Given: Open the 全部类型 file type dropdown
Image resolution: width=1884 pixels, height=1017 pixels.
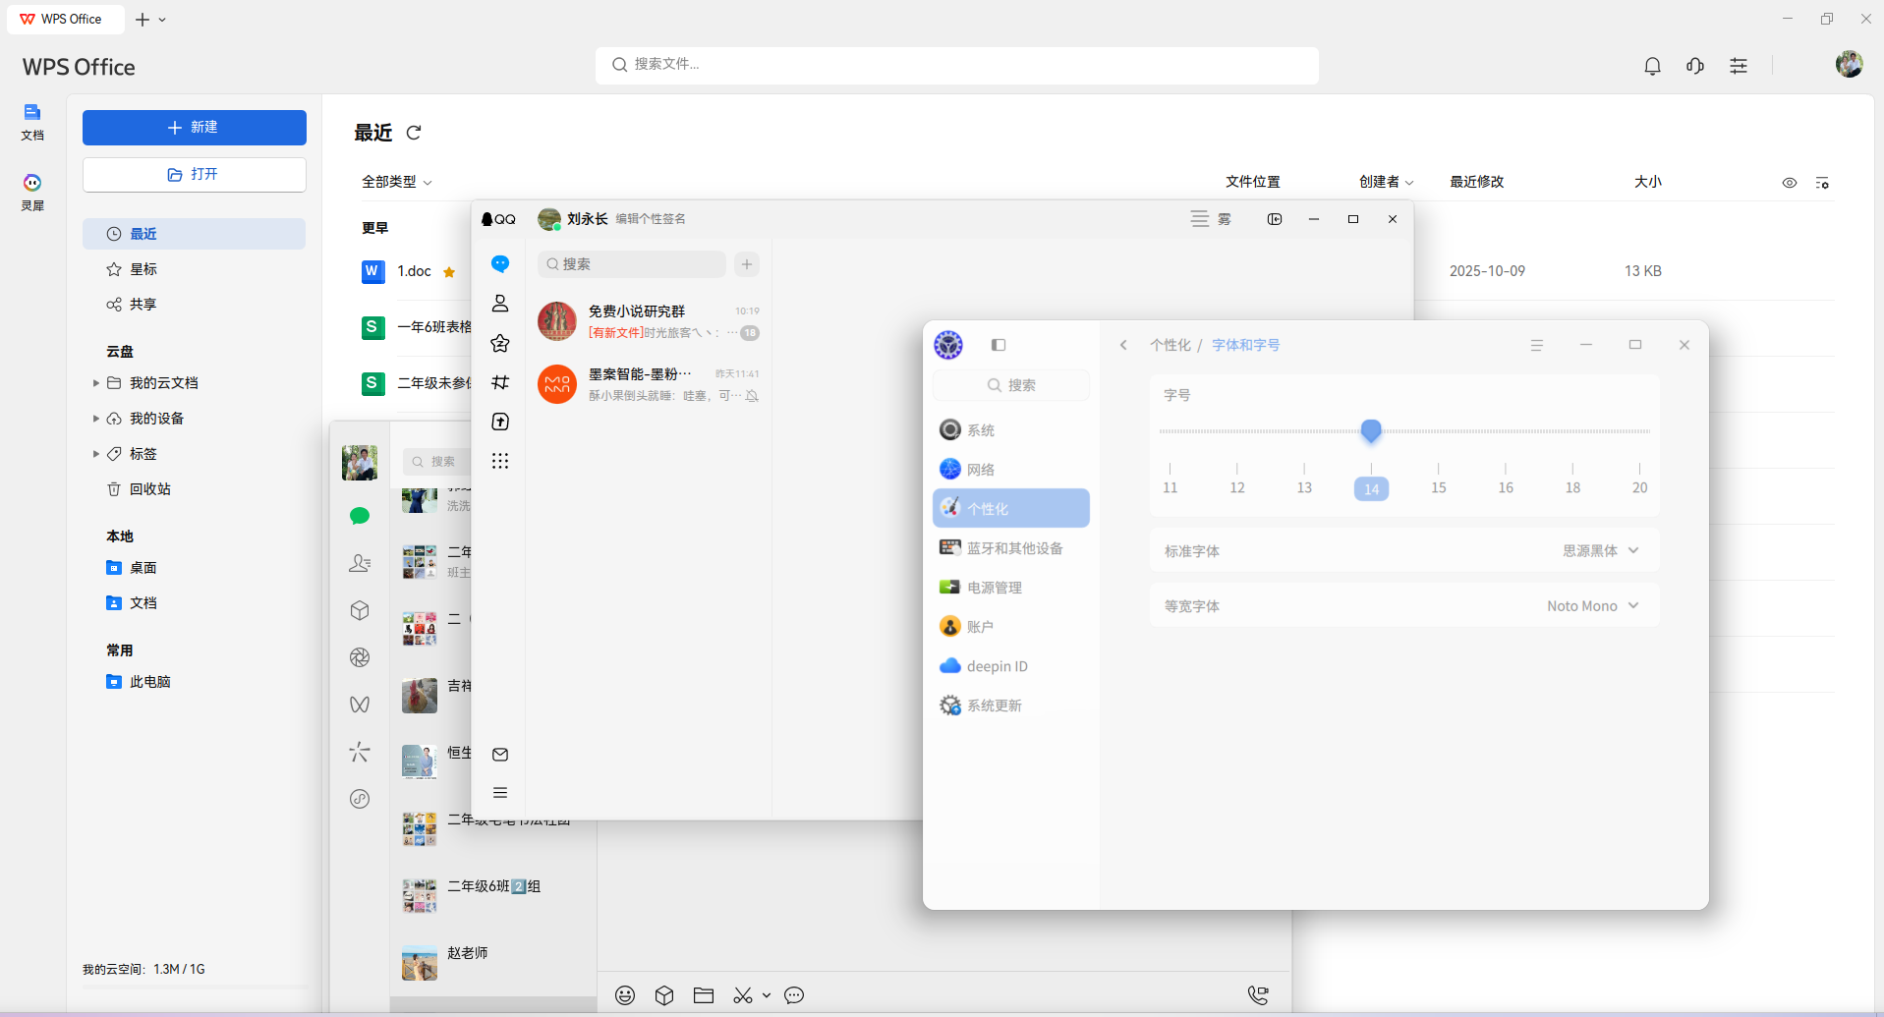Looking at the screenshot, I should (397, 182).
